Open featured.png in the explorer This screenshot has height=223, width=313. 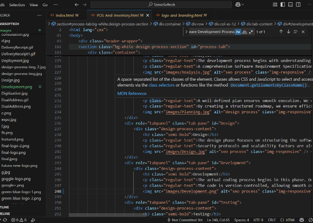(x=13, y=139)
